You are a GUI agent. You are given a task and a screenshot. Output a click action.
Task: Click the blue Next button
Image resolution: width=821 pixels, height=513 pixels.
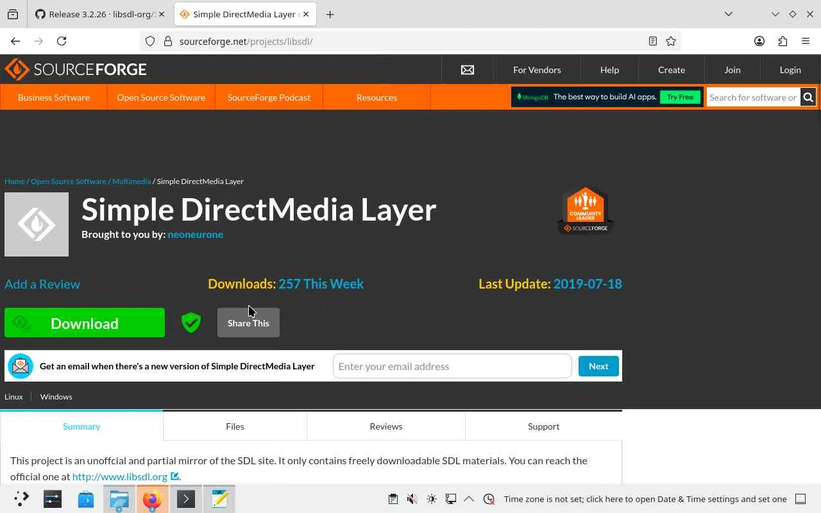pos(598,366)
